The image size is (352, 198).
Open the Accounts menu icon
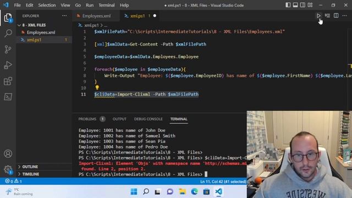(x=8, y=153)
